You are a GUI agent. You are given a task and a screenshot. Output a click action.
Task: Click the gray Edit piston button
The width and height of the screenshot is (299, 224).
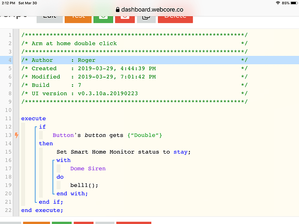(49, 19)
